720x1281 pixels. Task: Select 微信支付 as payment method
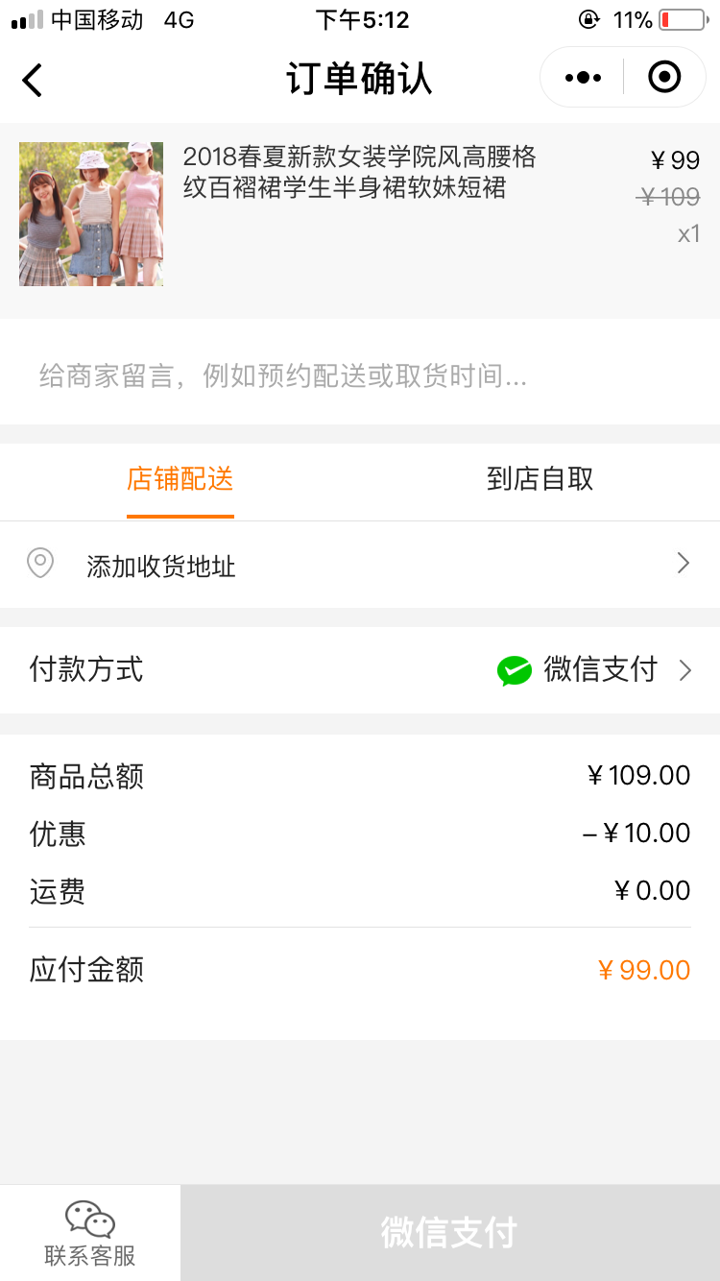[600, 669]
